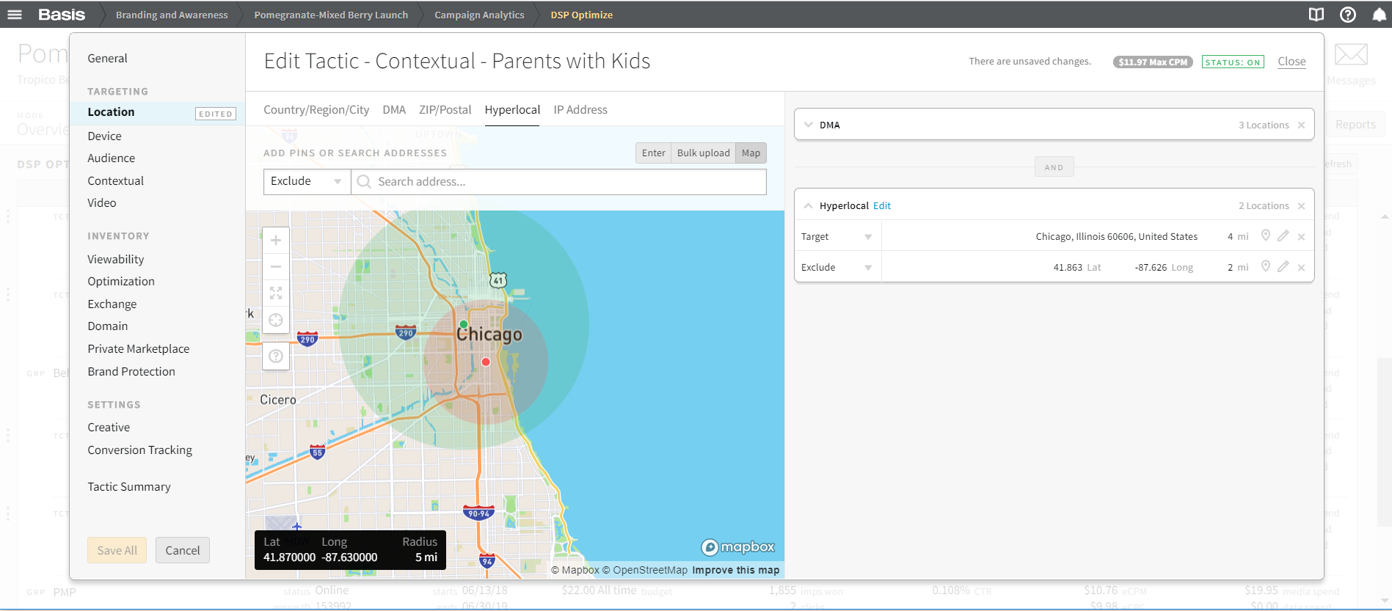Switch to the ZIP/Postal tab
1392x611 pixels.
point(445,110)
